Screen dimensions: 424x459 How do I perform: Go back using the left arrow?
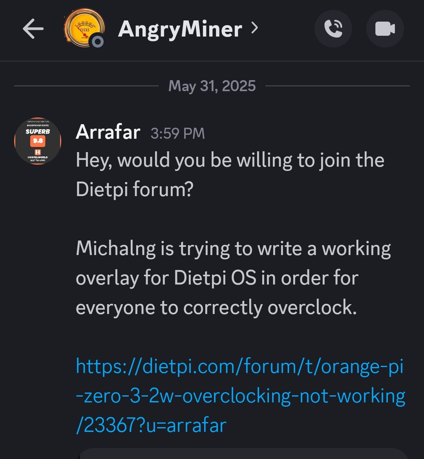click(x=33, y=29)
